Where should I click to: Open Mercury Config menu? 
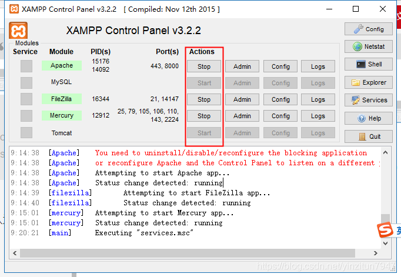280,116
